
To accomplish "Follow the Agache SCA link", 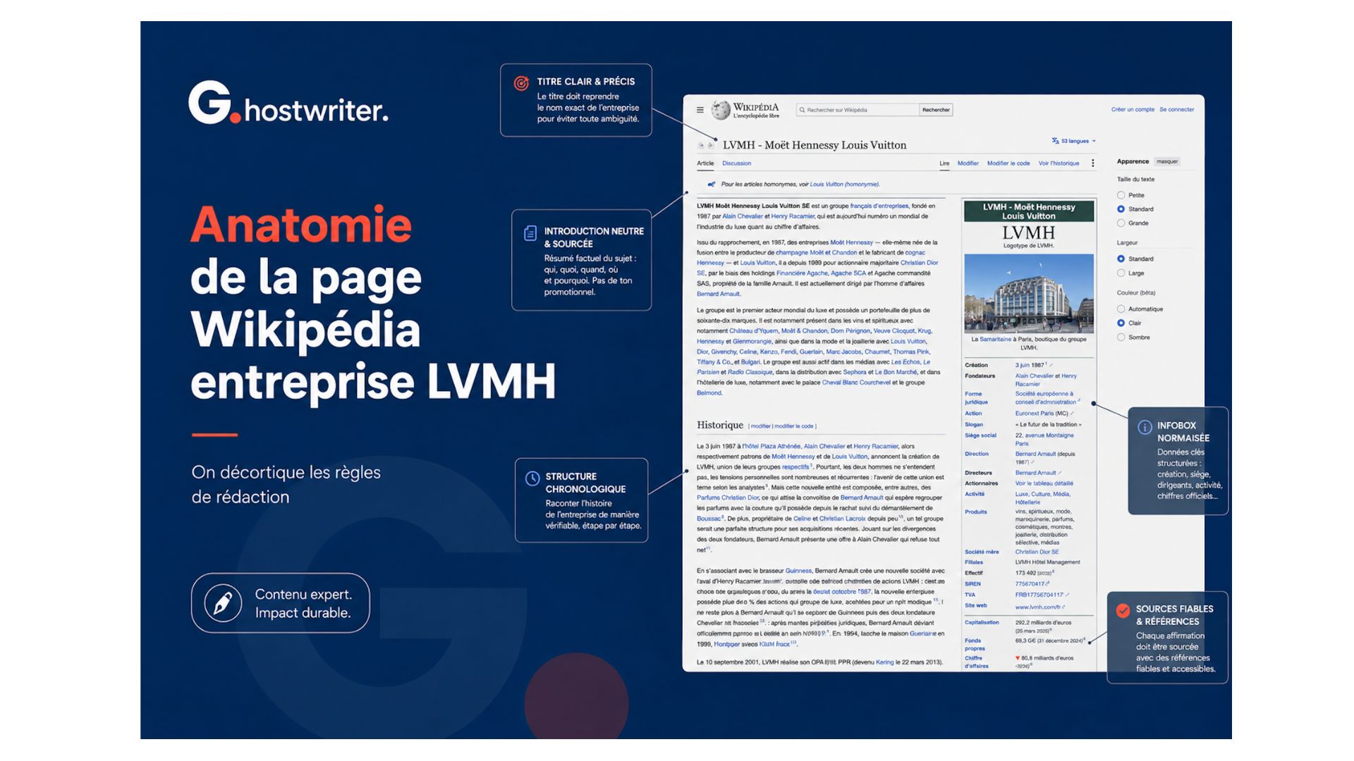I will (848, 273).
